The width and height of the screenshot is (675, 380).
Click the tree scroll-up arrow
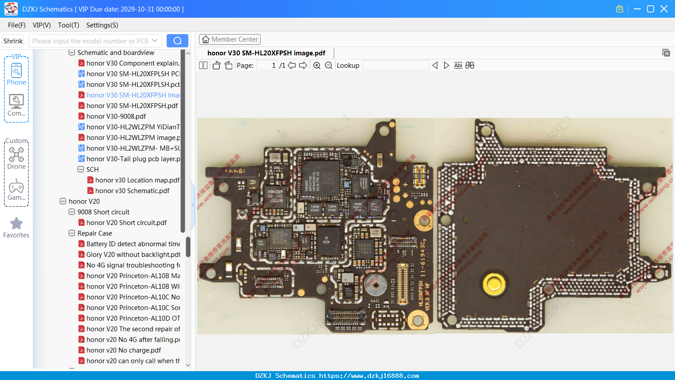(x=188, y=53)
